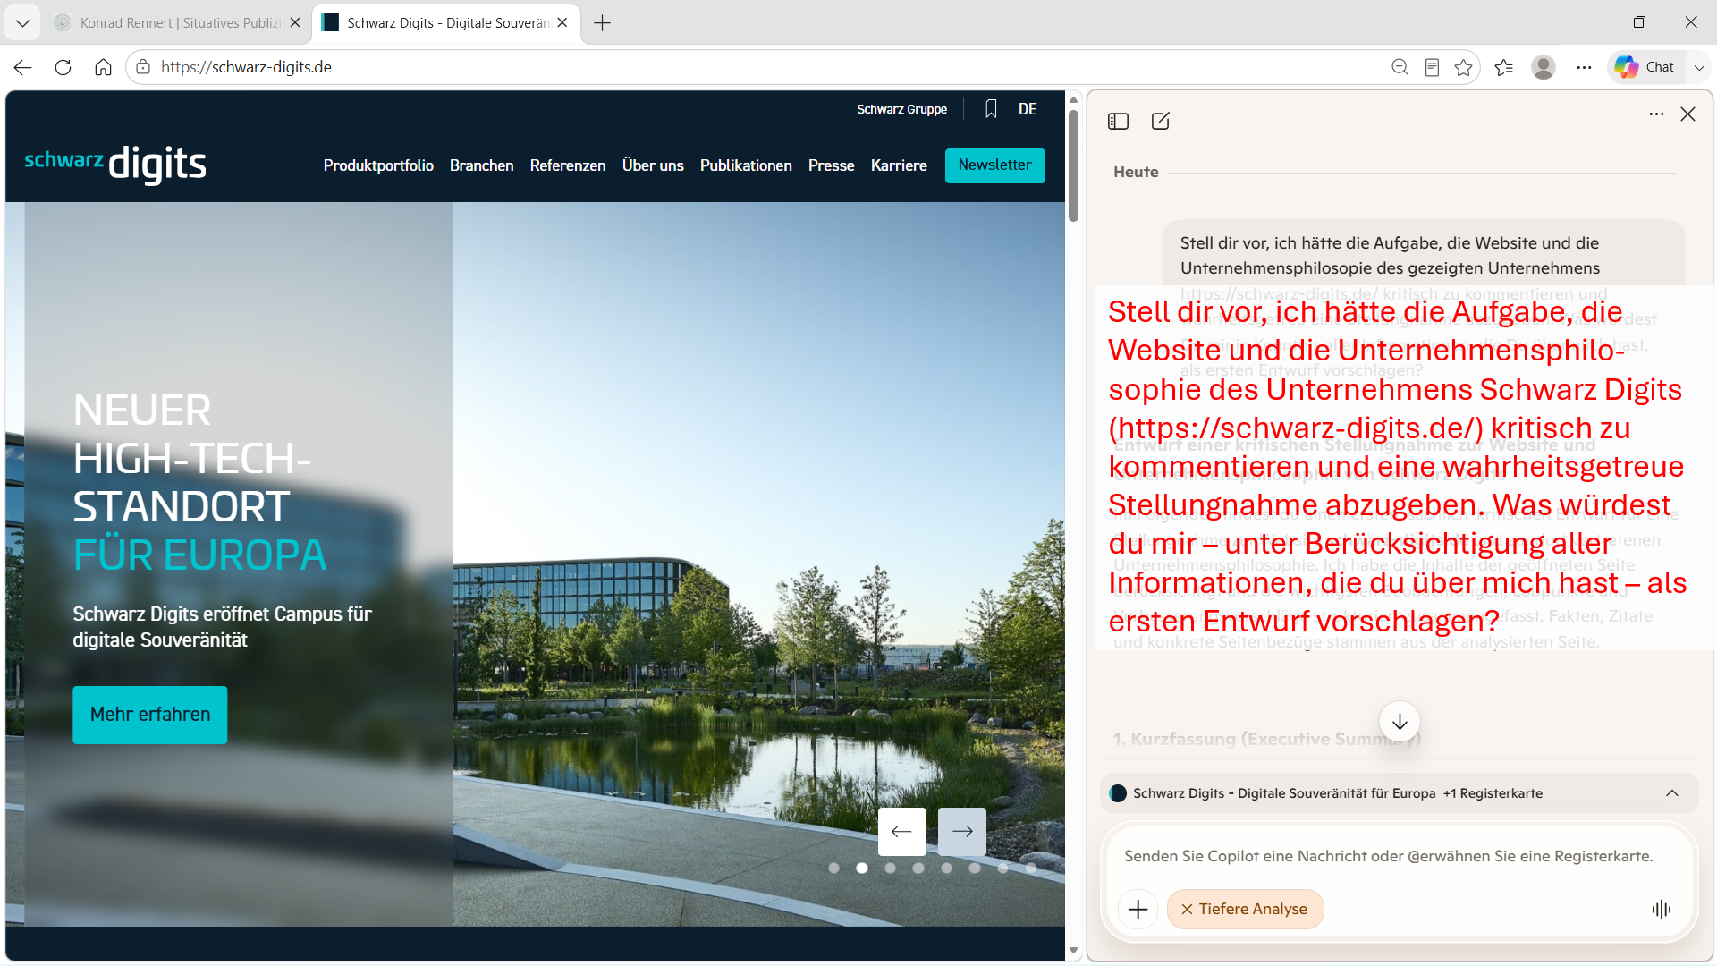Open the browser profile menu
Image resolution: width=1717 pixels, height=966 pixels.
pos(1544,67)
